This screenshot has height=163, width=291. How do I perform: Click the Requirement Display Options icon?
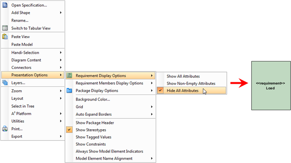pyautogui.click(x=69, y=75)
